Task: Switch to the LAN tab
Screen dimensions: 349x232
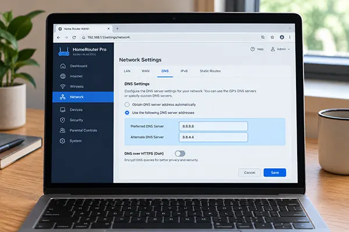Action: pos(127,71)
